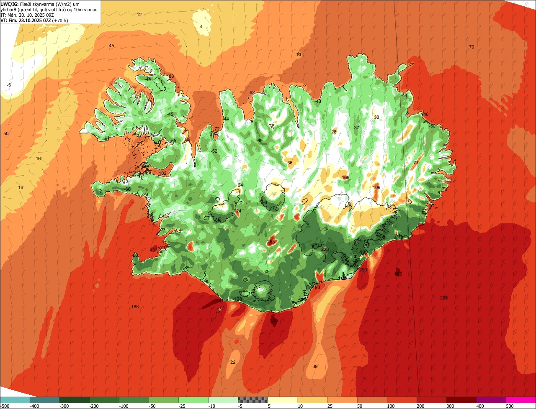Pick the -25 to -10 light green swatch

click(193, 400)
